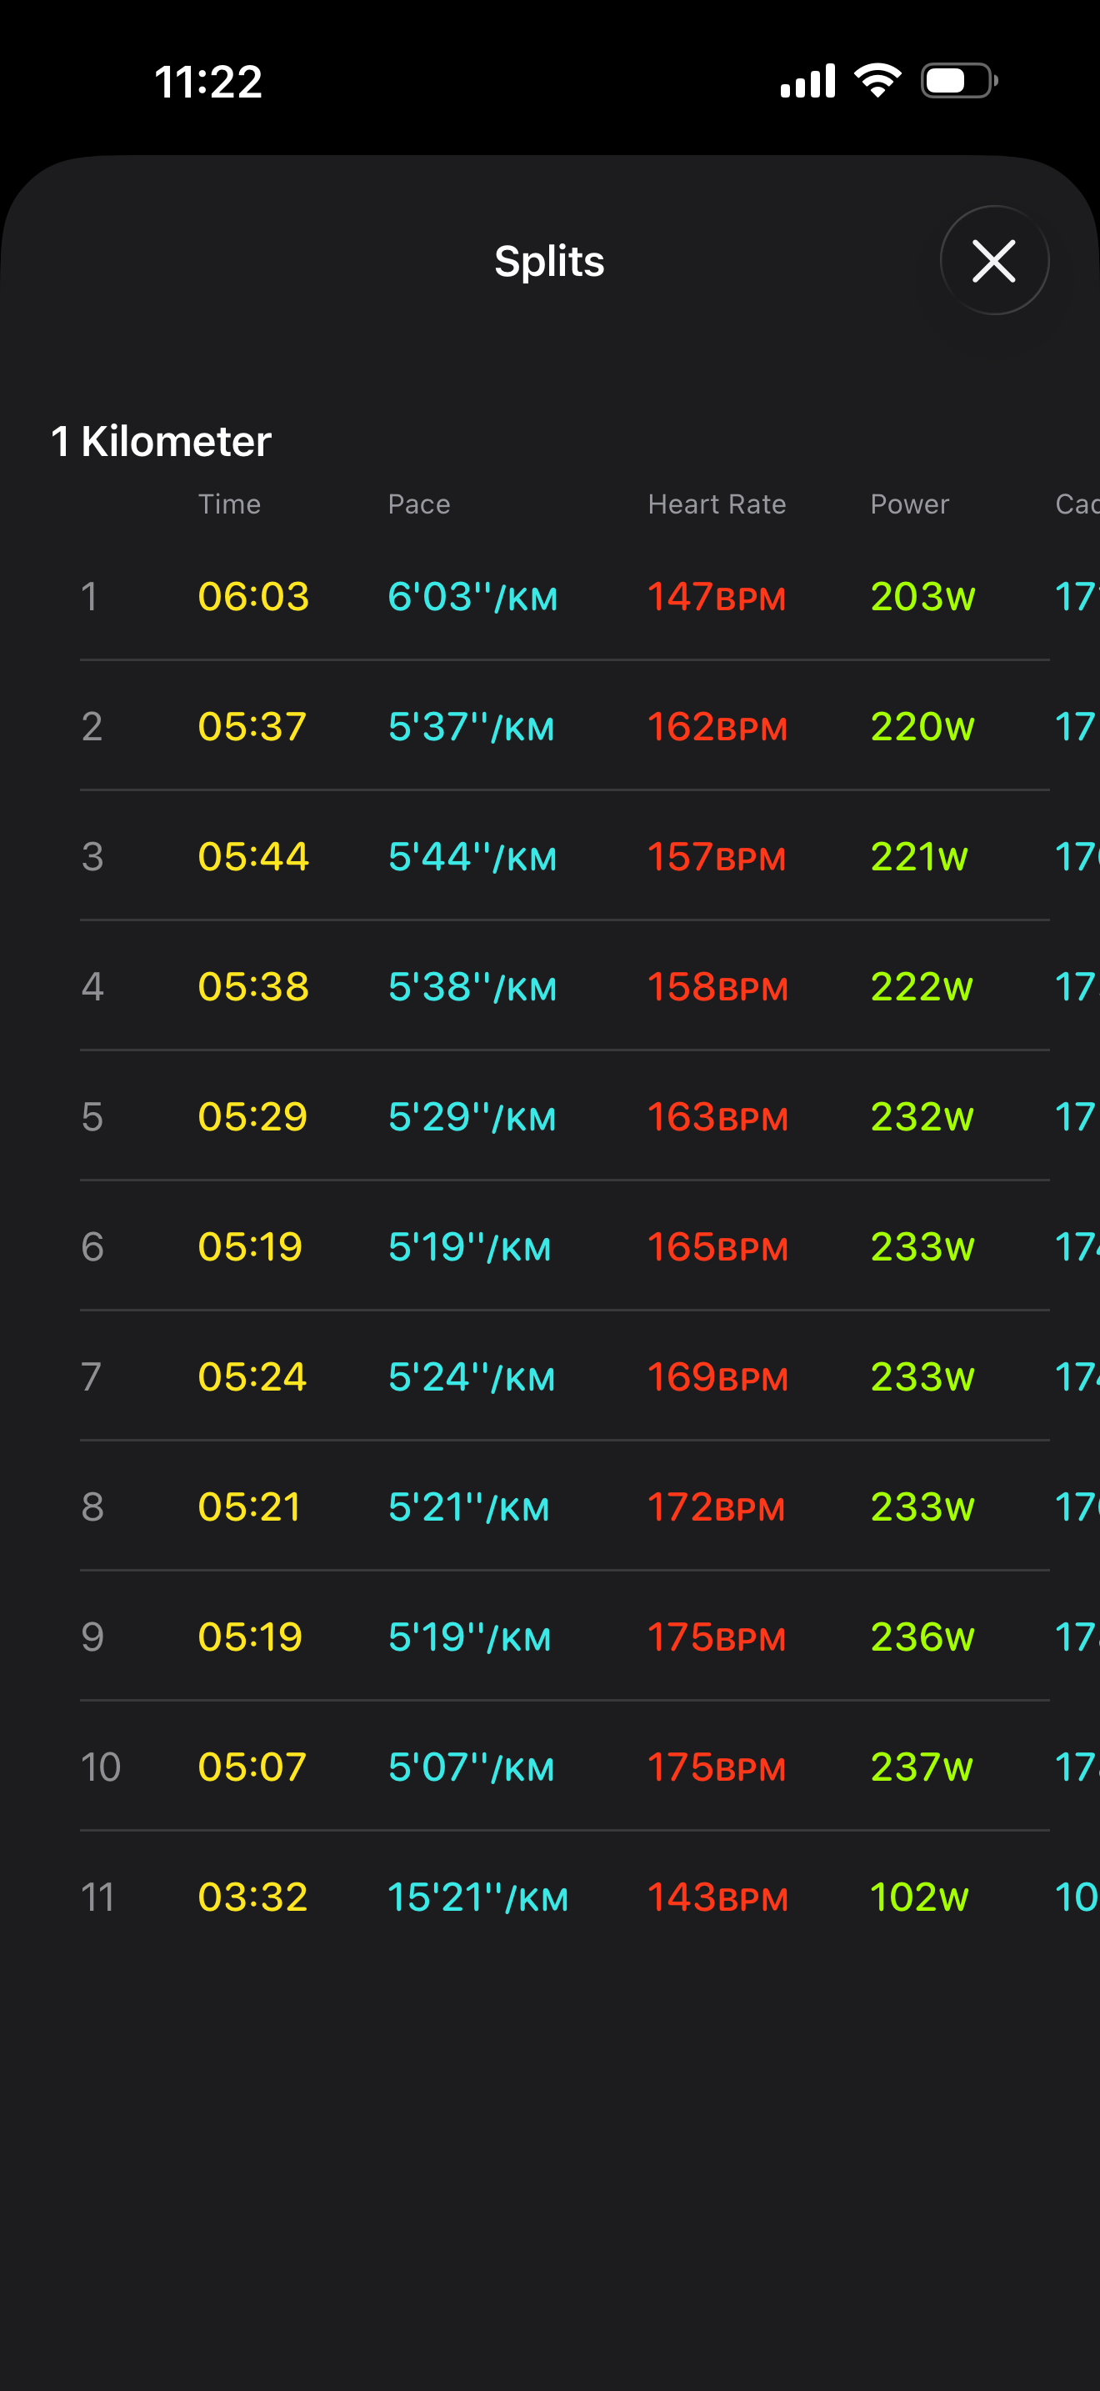
Task: Tap the 1 Kilometer section heading
Action: [162, 441]
